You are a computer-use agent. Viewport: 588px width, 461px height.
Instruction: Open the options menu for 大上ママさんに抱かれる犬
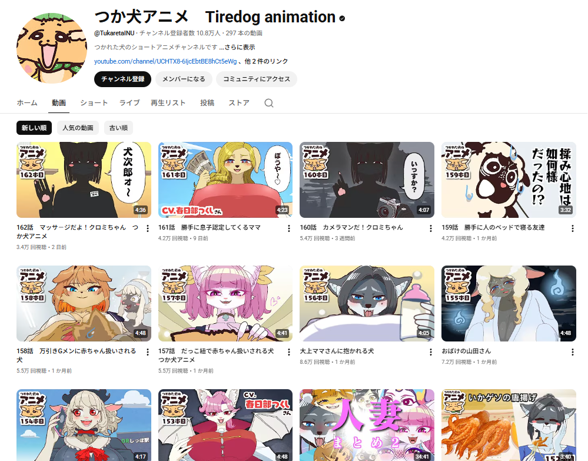tap(430, 352)
